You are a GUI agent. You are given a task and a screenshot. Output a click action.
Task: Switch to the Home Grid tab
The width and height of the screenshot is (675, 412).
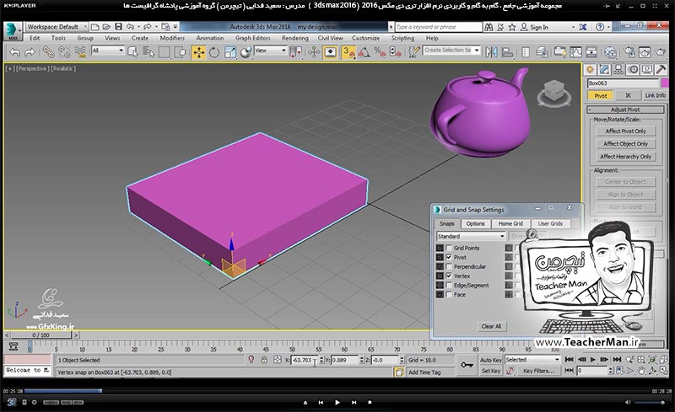coord(510,223)
